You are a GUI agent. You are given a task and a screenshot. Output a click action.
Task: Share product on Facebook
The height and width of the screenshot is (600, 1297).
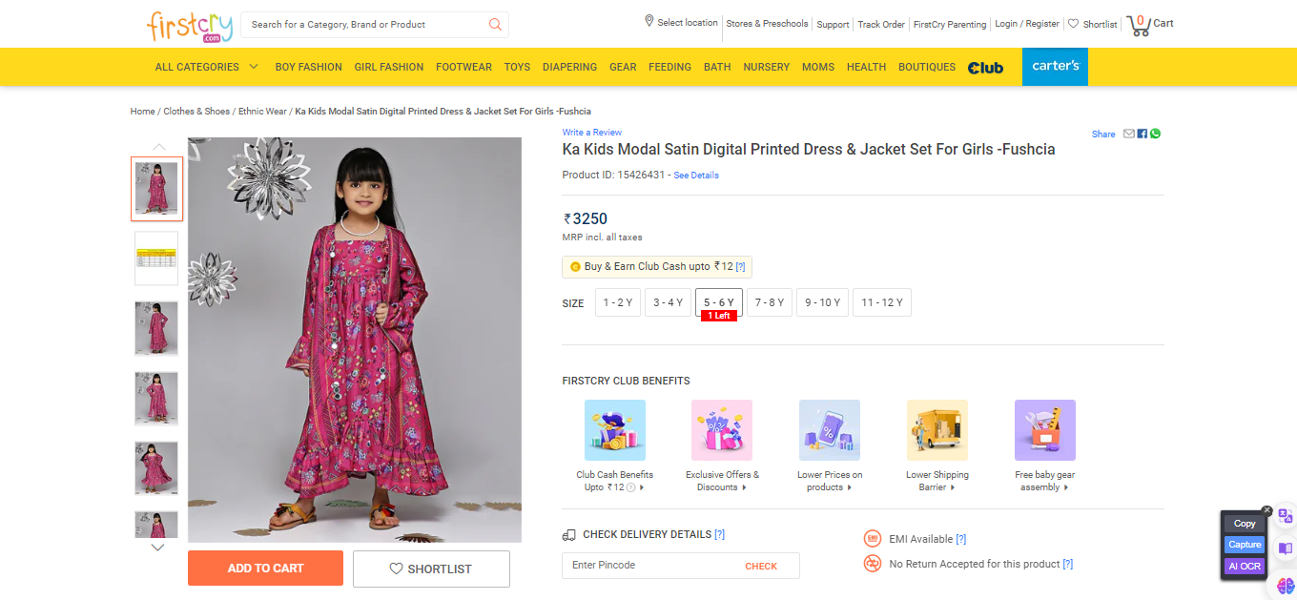click(1143, 134)
